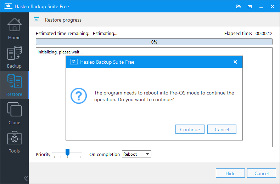Open the On completion Reboot dropdown

136,154
